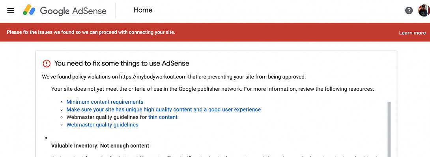Click the Google AdSense wordmark text
The width and height of the screenshot is (430, 157).
tap(73, 11)
